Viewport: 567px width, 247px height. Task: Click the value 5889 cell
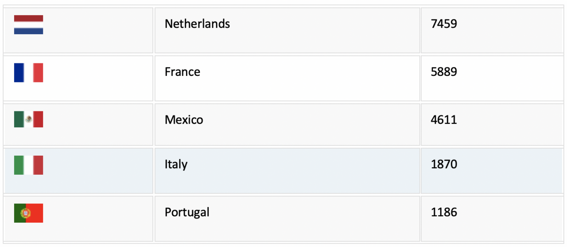492,78
